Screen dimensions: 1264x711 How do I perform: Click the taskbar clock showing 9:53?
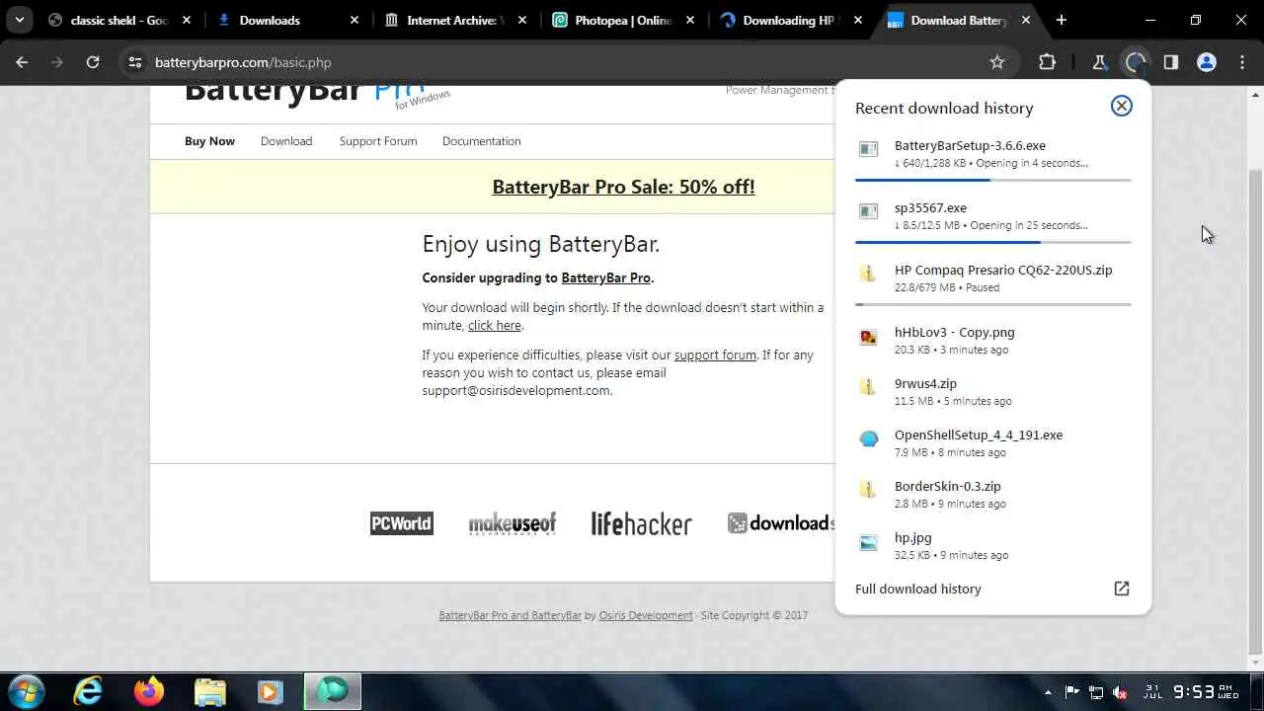[x=1205, y=691]
